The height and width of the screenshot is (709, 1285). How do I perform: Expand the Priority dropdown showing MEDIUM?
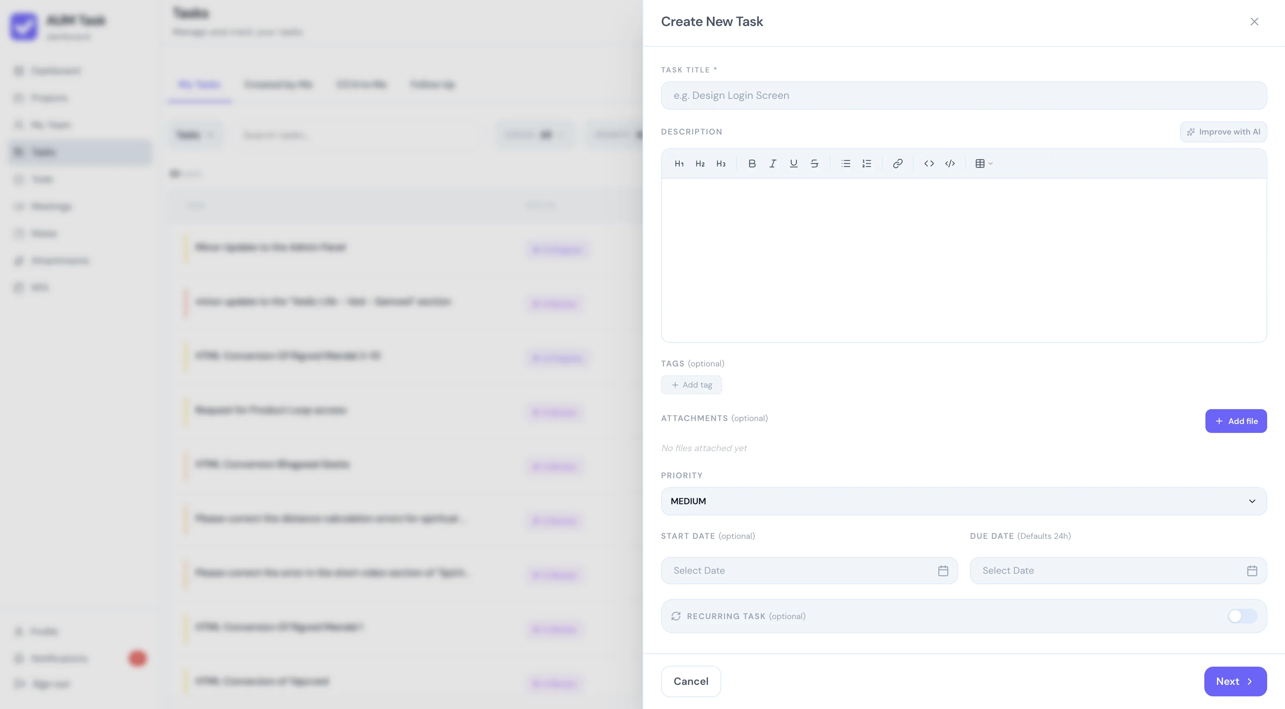[x=964, y=501]
